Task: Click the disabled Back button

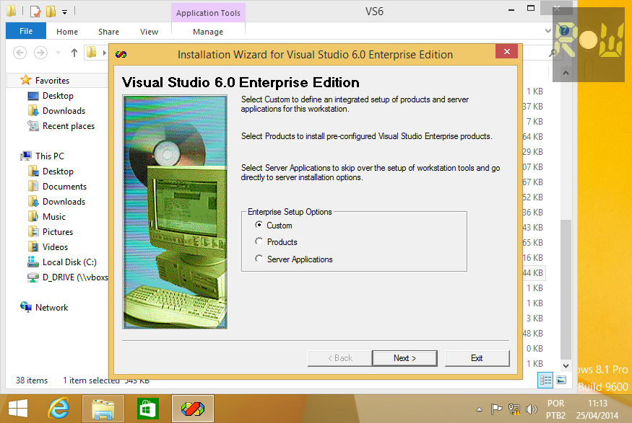Action: (x=339, y=358)
